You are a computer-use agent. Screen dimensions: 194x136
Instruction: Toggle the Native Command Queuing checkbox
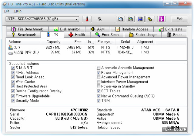[x=99, y=96]
